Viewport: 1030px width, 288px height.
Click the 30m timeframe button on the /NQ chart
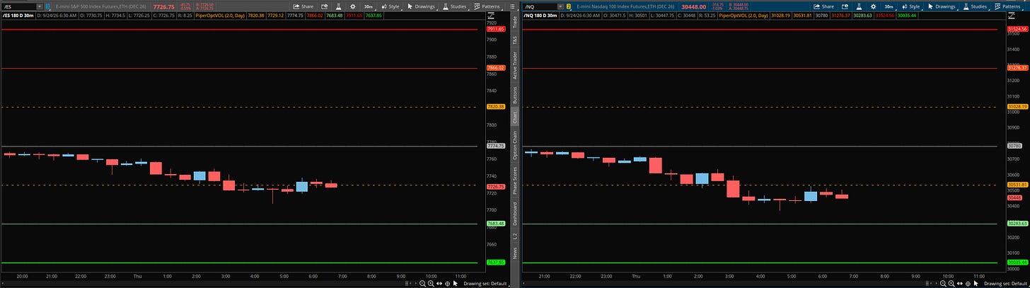point(889,6)
